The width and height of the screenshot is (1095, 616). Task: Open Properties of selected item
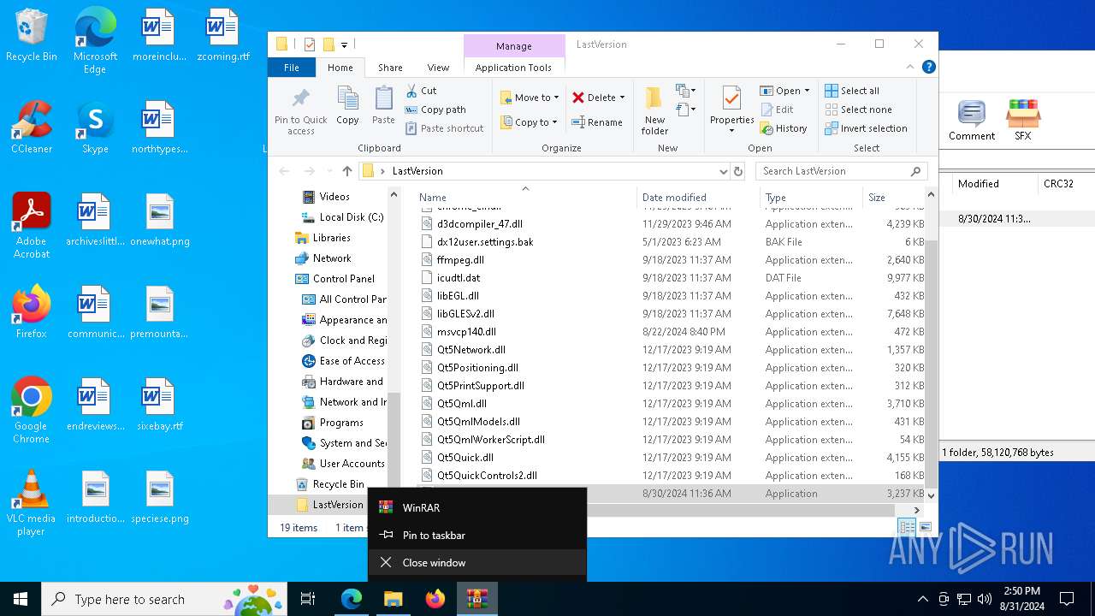point(731,110)
